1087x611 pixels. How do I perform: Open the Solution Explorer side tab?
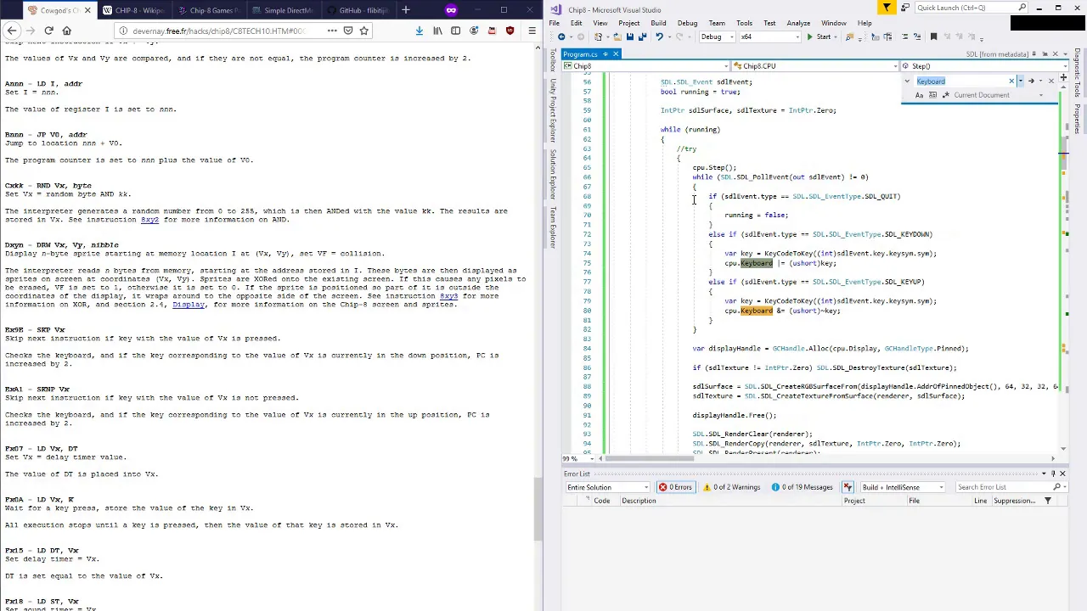[x=553, y=174]
